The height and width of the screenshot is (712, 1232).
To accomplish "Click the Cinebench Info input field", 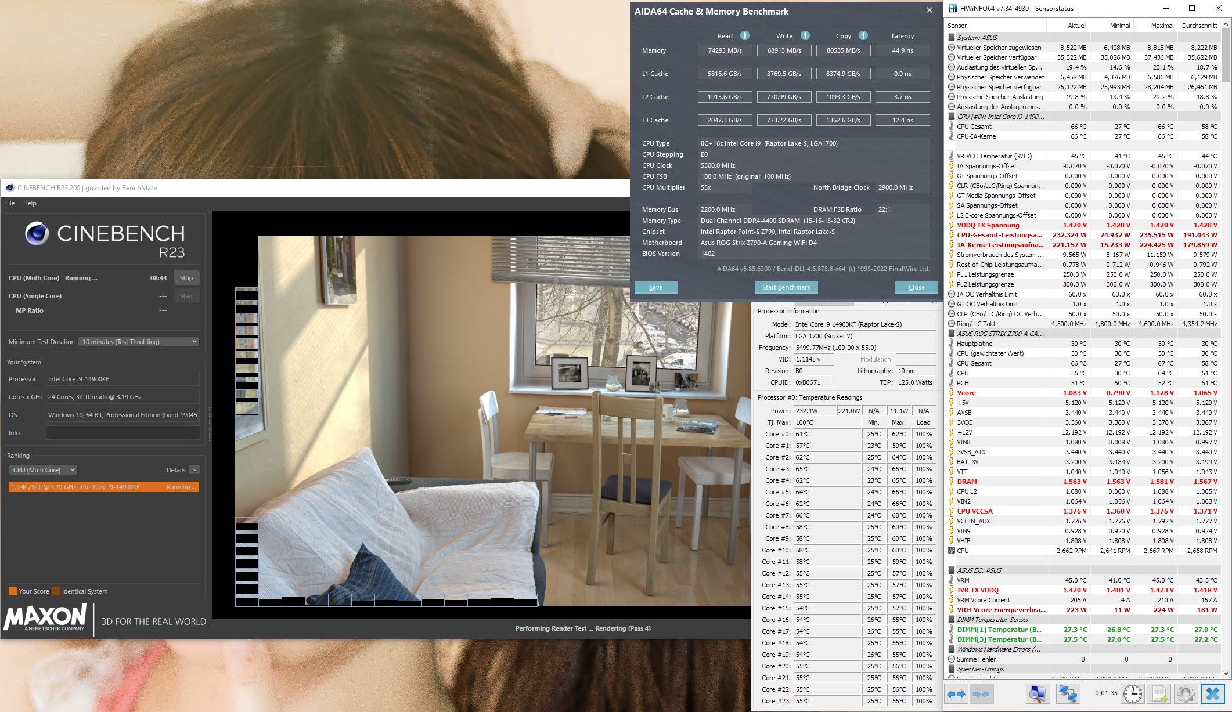I will point(123,433).
